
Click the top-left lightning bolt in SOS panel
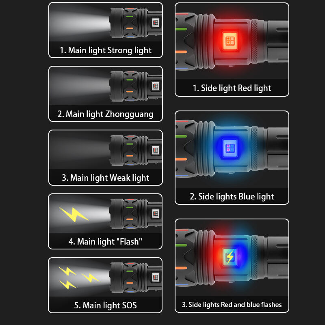click(67, 271)
